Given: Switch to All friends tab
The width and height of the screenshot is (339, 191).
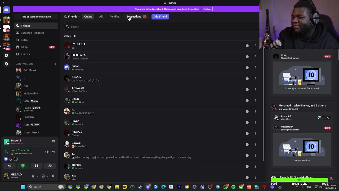Looking at the screenshot, I should click(x=101, y=16).
